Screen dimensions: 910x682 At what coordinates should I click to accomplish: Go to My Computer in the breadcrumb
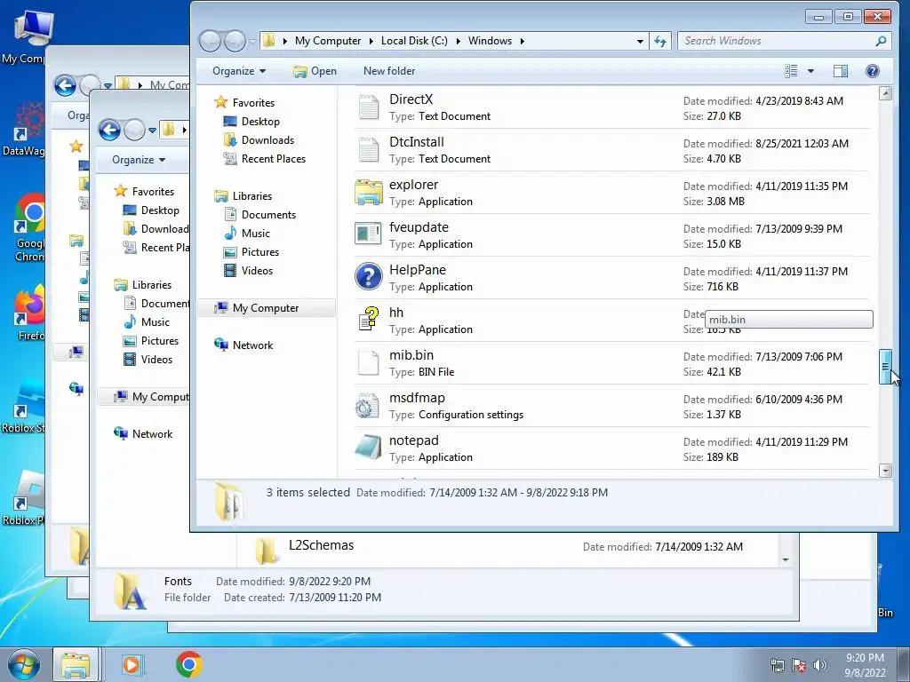click(328, 41)
